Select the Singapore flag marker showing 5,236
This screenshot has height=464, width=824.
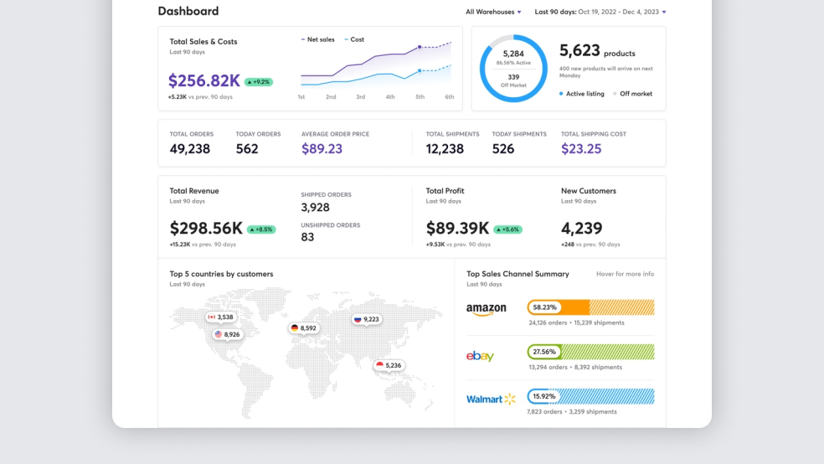[389, 365]
